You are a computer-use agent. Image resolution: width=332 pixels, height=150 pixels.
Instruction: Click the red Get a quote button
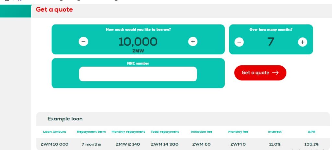click(260, 72)
